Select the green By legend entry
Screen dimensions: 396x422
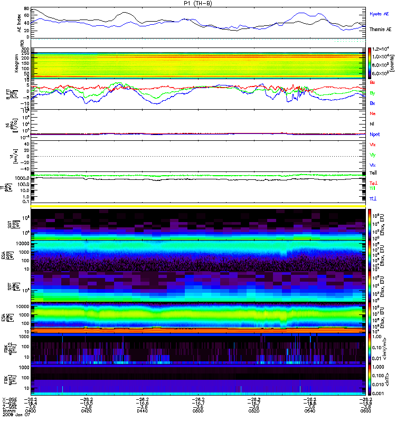click(x=373, y=93)
